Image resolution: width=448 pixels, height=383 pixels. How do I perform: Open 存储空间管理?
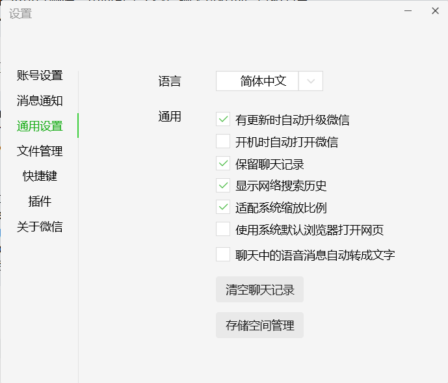(259, 325)
